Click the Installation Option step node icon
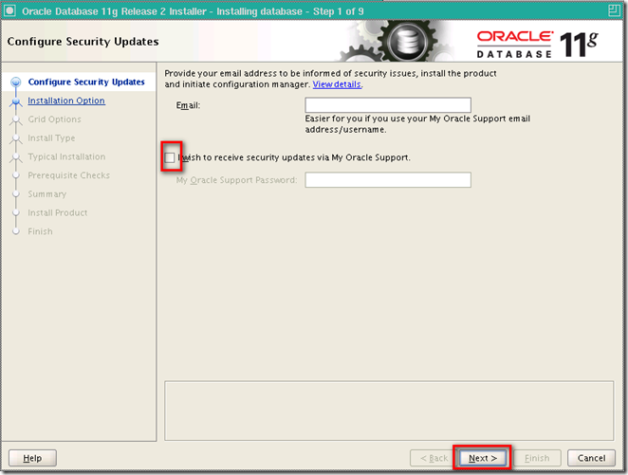This screenshot has height=475, width=628. click(x=15, y=101)
